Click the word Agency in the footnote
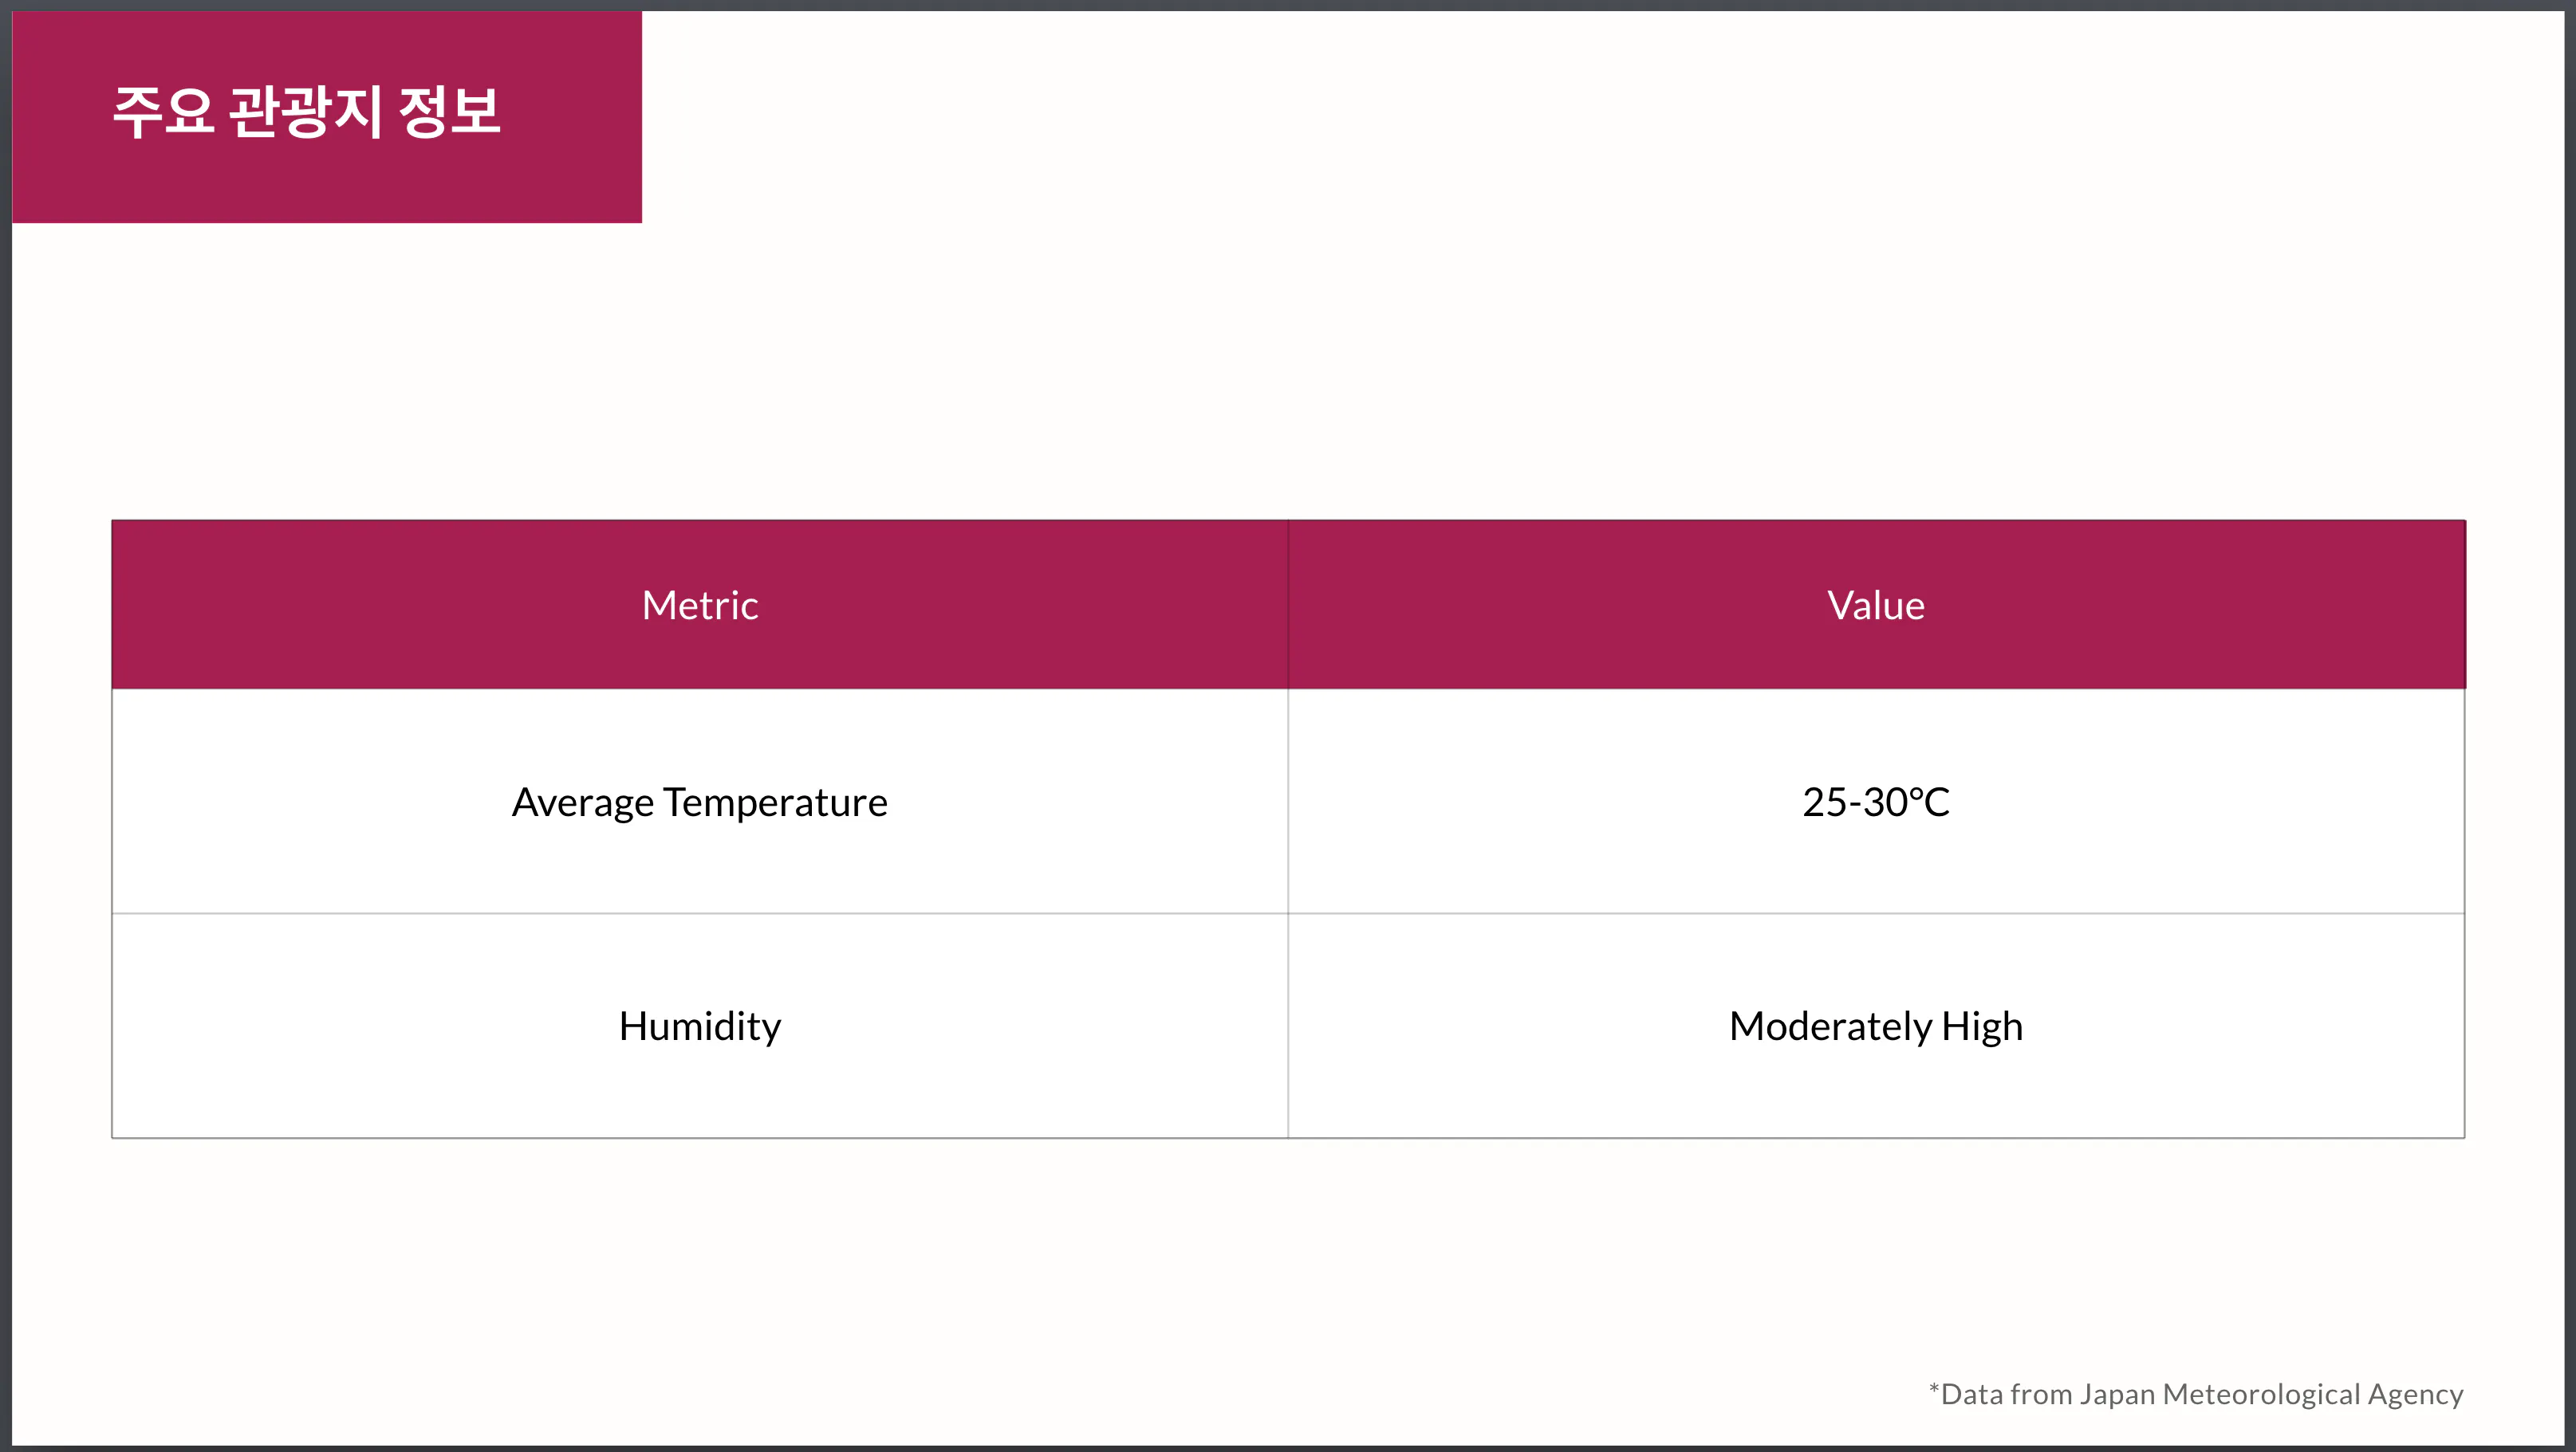The image size is (2576, 1452). pos(2415,1394)
